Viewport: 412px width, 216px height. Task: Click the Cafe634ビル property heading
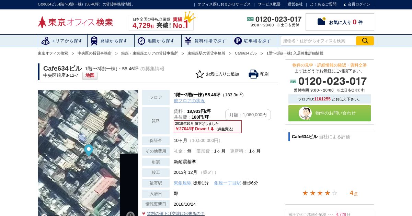(62, 68)
